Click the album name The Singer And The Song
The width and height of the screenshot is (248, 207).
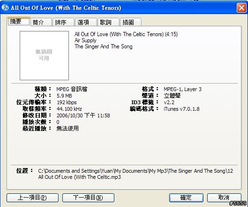pos(104,46)
